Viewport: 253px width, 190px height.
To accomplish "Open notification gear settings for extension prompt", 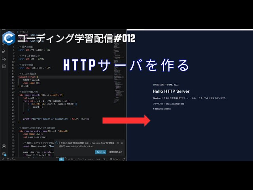I will 118,143.
